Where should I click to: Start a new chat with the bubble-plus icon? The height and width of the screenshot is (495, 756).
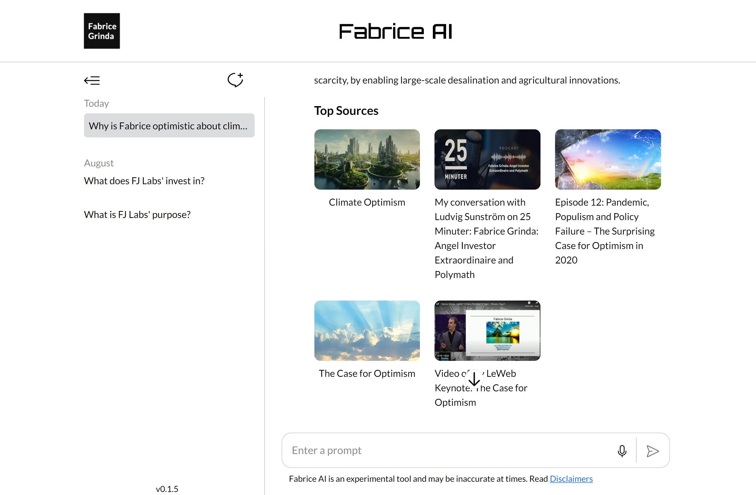[235, 80]
